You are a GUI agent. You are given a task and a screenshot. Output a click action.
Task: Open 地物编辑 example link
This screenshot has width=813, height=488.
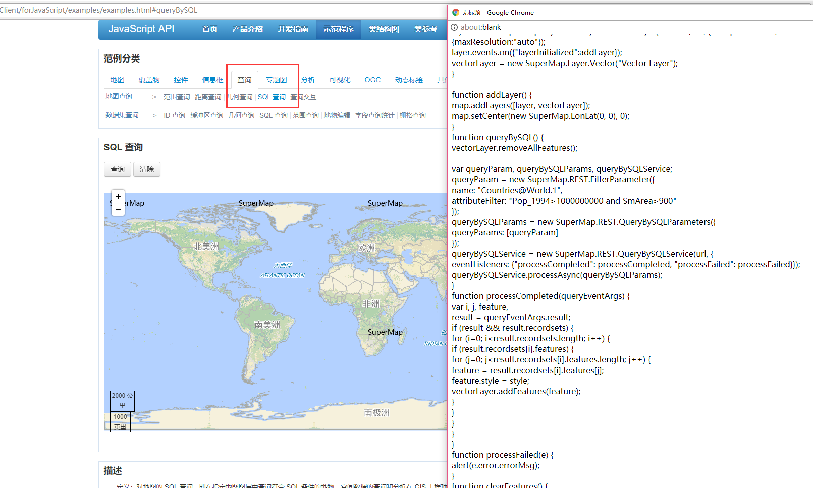click(337, 115)
